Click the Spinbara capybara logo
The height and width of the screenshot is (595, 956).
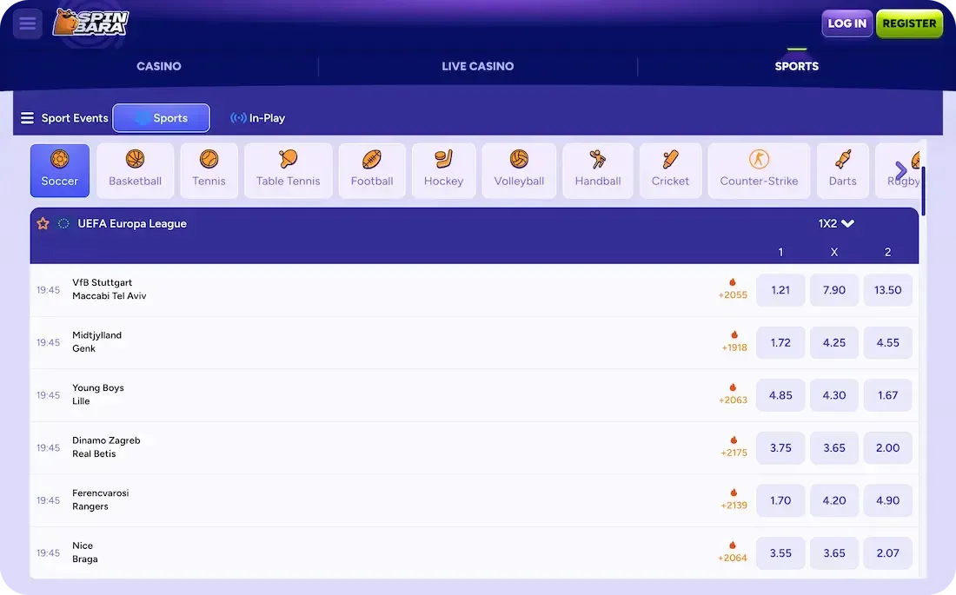(90, 23)
